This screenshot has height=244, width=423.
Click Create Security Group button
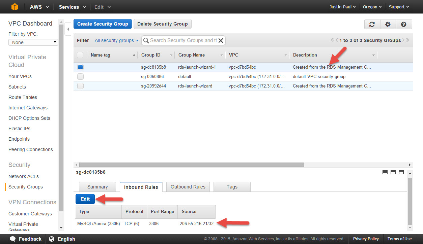(103, 24)
